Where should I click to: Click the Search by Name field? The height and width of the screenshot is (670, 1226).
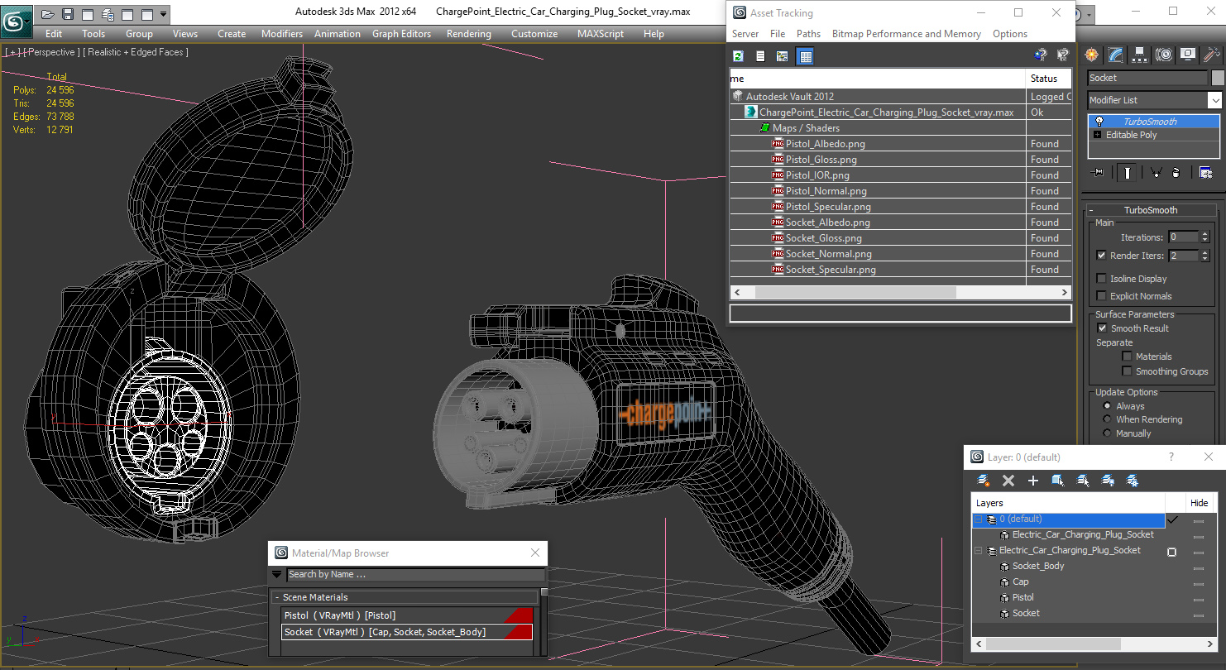coord(415,574)
